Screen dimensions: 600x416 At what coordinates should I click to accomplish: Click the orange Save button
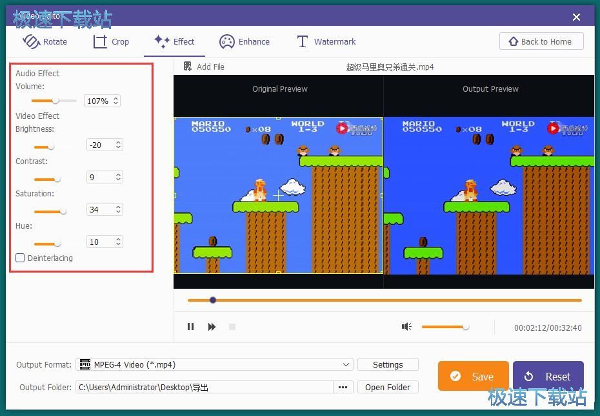pos(474,376)
